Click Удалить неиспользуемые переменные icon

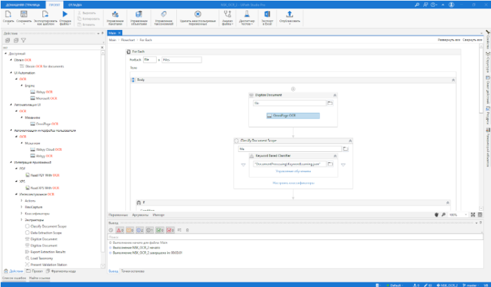pos(198,14)
